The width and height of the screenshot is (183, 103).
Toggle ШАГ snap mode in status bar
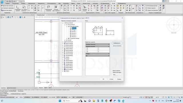point(17,97)
